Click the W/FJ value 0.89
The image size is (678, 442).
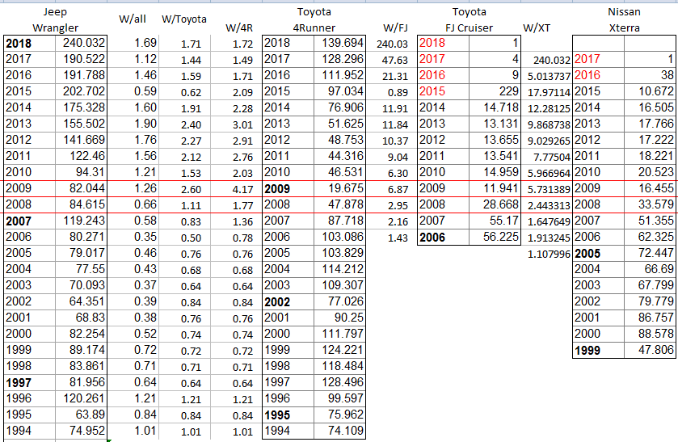398,93
